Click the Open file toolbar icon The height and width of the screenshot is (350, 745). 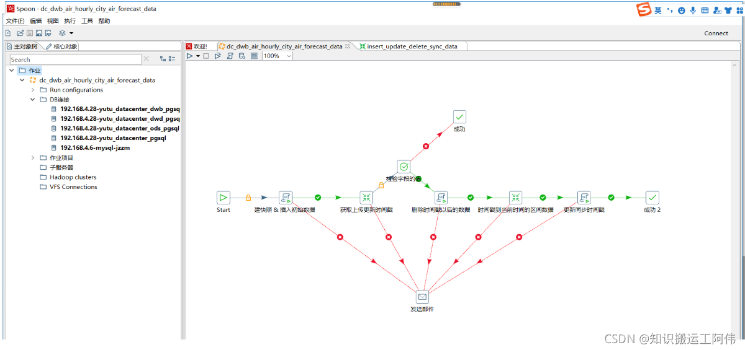click(x=20, y=33)
